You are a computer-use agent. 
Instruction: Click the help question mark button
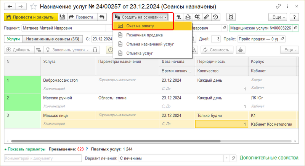click(x=294, y=17)
